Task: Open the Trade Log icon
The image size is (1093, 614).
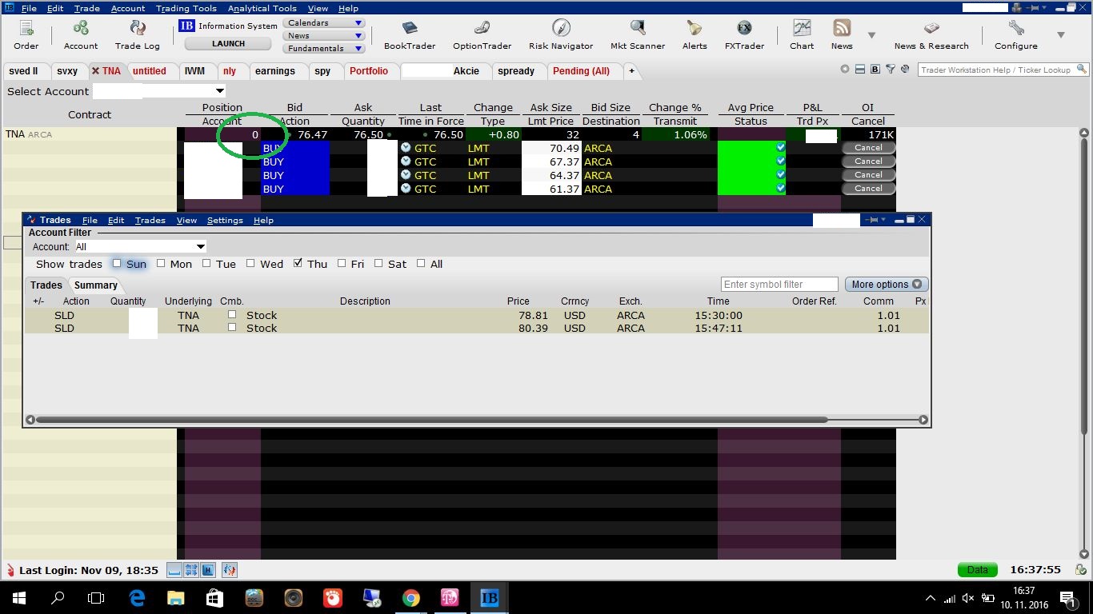Action: pyautogui.click(x=138, y=35)
